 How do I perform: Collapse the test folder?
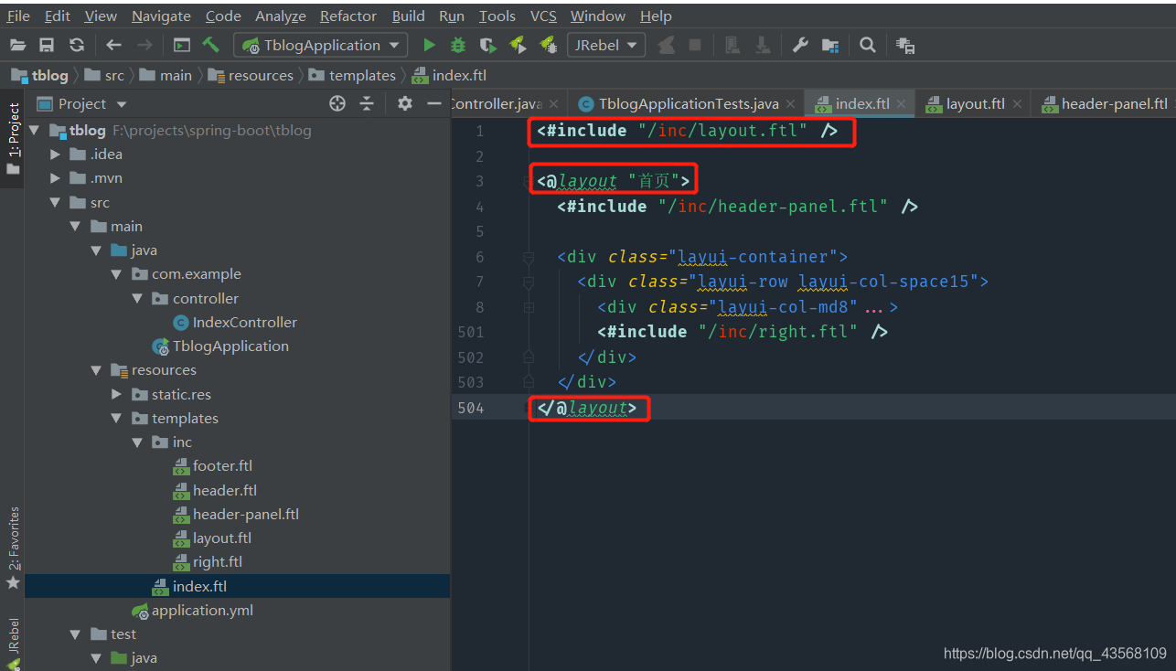76,634
